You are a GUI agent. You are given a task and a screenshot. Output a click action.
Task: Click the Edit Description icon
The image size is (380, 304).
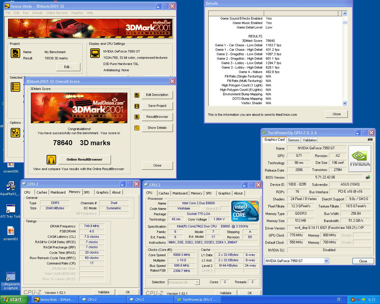[137, 95]
